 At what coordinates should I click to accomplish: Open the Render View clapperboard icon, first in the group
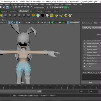tap(54, 7)
